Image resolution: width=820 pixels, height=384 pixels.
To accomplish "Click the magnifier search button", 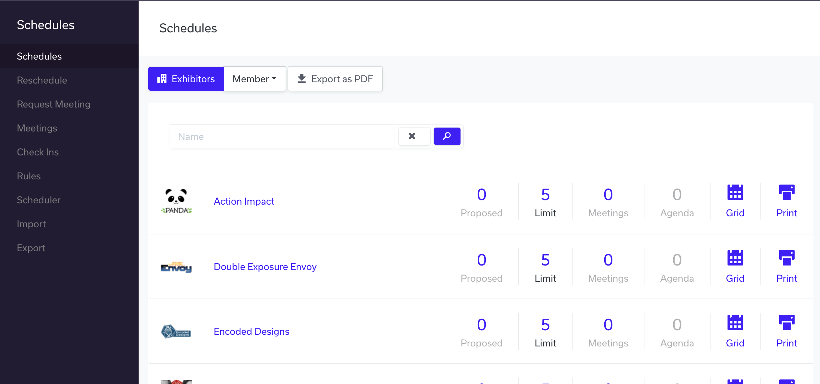I will [x=447, y=136].
